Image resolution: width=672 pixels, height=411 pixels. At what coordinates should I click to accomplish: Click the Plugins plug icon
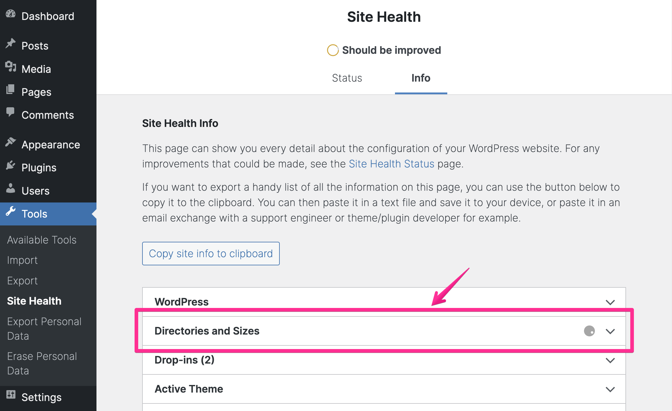click(x=11, y=165)
